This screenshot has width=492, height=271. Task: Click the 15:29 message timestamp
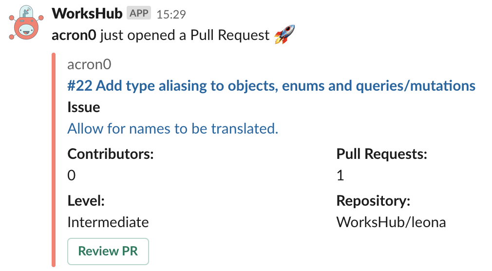[171, 14]
